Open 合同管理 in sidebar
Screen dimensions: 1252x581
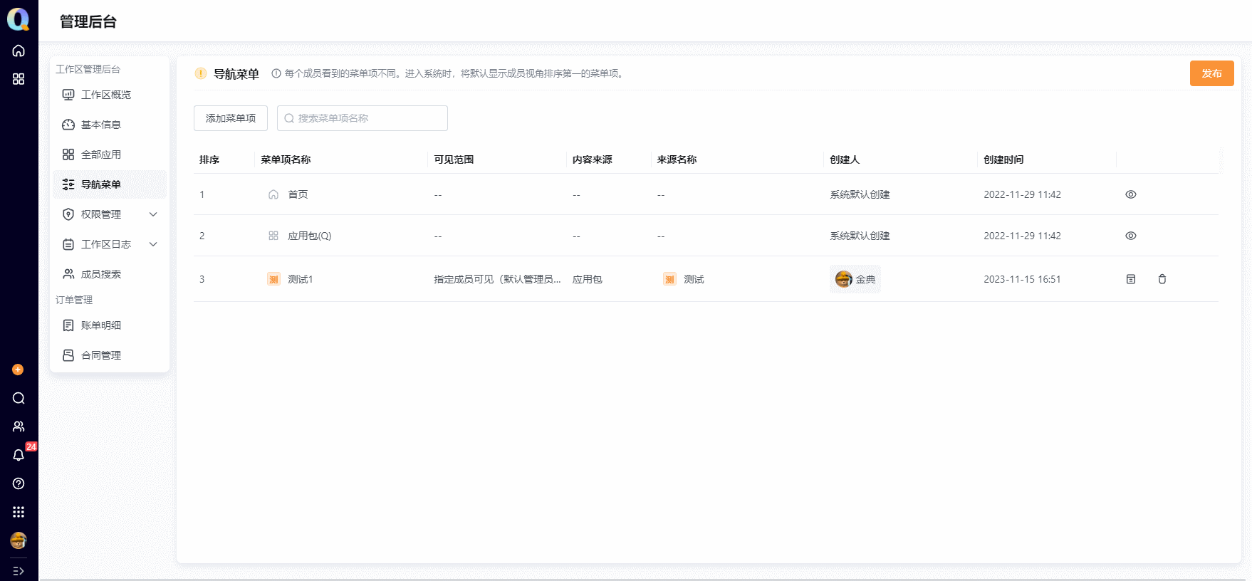pyautogui.click(x=109, y=355)
